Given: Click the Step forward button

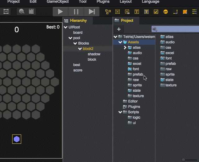Looking at the screenshot, I should coord(92,12).
